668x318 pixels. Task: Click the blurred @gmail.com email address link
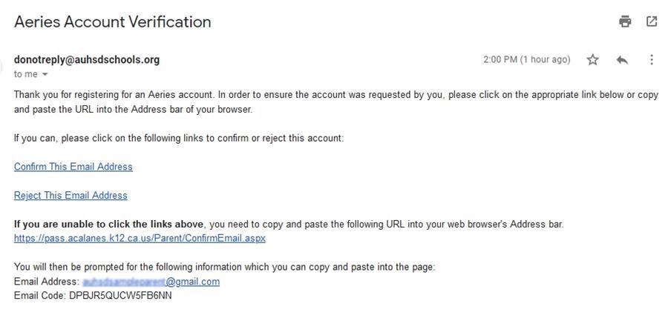pyautogui.click(x=151, y=282)
